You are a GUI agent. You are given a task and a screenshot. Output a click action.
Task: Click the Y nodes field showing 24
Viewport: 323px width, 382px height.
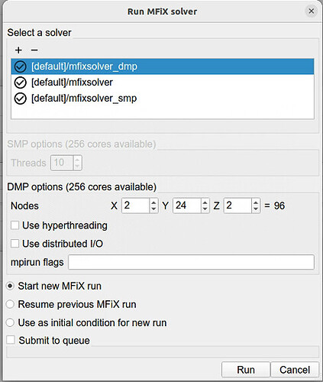click(187, 206)
